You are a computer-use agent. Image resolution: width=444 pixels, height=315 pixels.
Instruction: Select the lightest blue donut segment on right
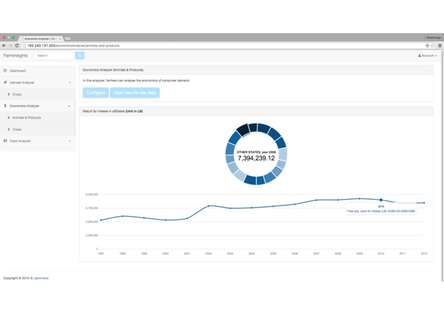(x=282, y=154)
